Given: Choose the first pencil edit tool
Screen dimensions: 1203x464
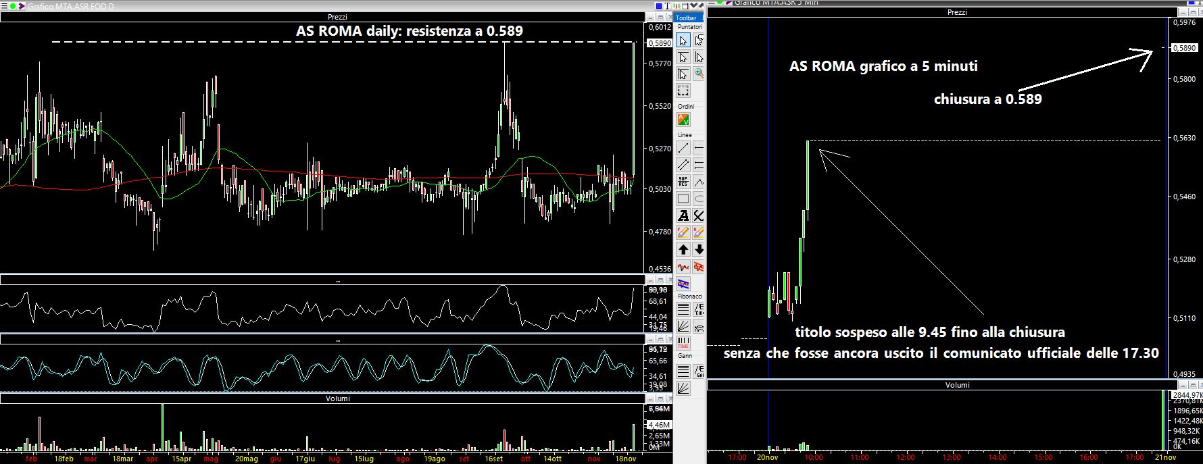Looking at the screenshot, I should (x=683, y=232).
